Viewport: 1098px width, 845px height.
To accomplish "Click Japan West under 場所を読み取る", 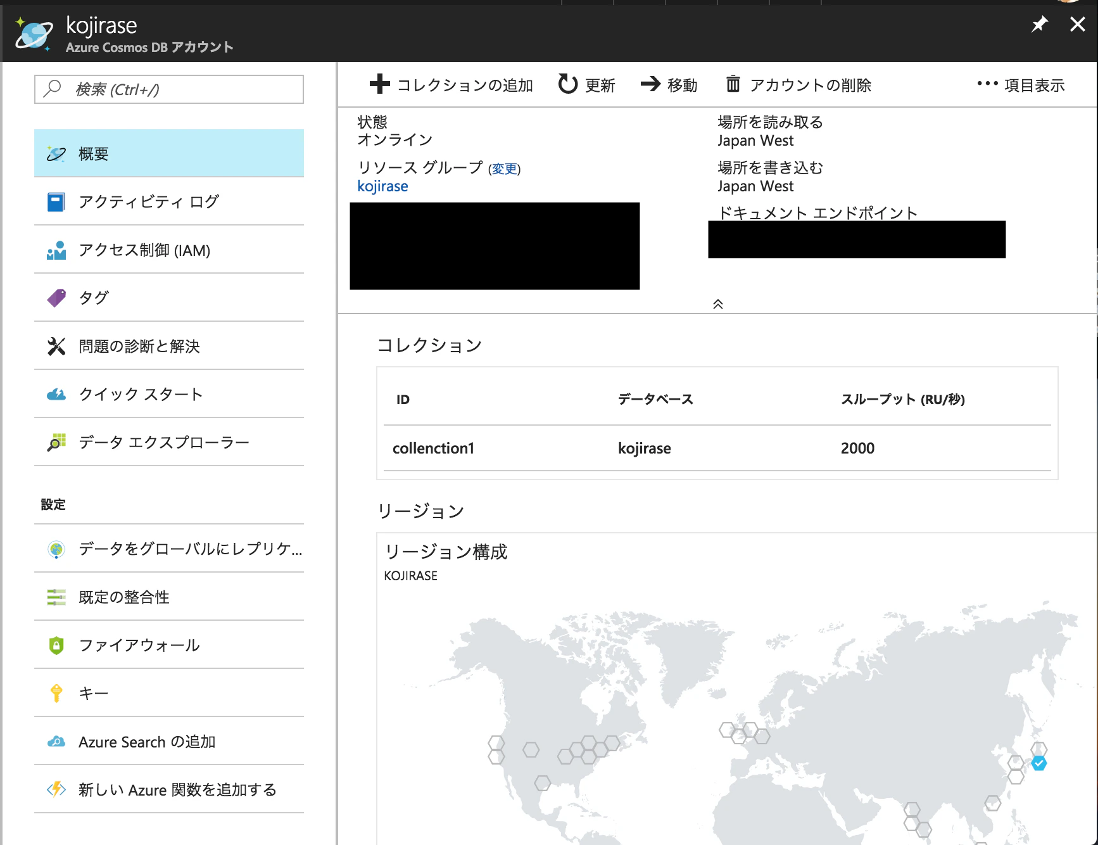I will click(x=755, y=141).
